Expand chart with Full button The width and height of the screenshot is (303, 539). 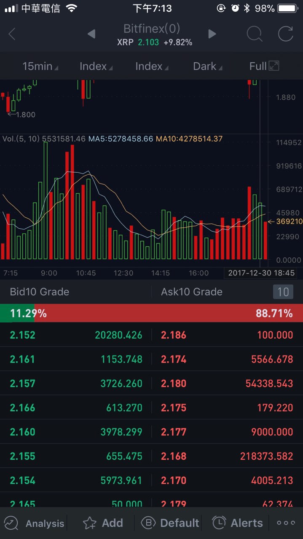(x=264, y=66)
